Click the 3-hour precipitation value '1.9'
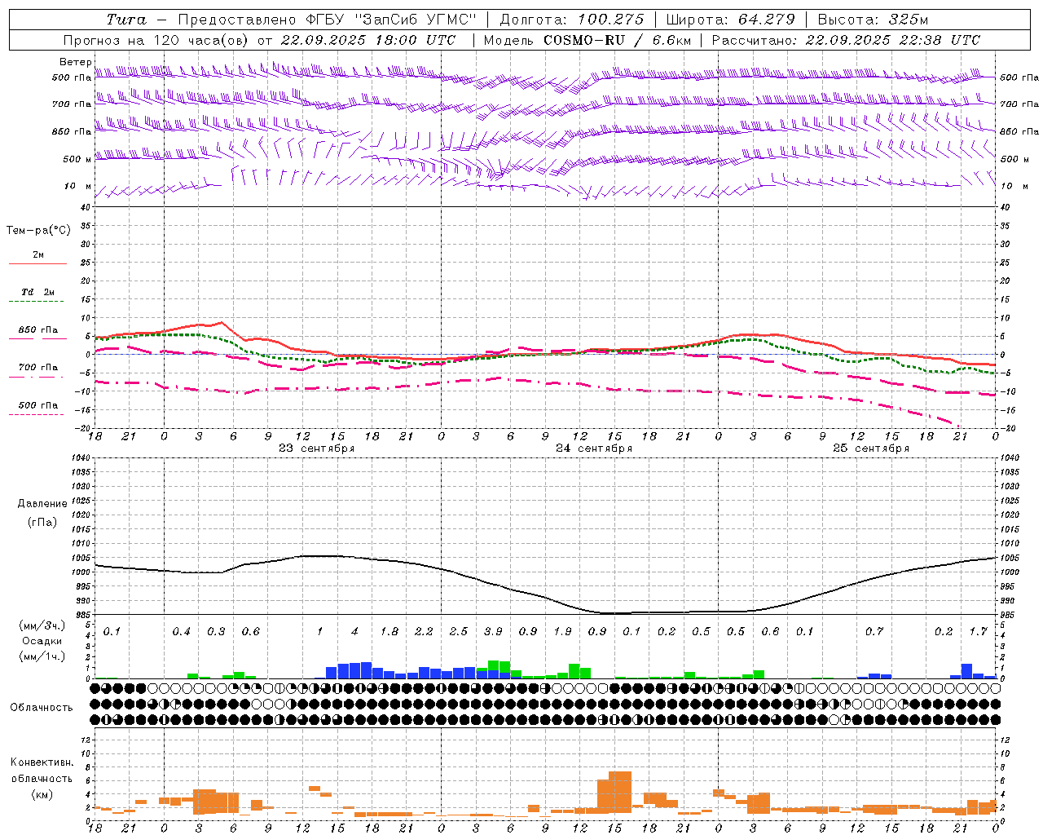Image resolution: width=1043 pixels, height=835 pixels. pyautogui.click(x=562, y=632)
